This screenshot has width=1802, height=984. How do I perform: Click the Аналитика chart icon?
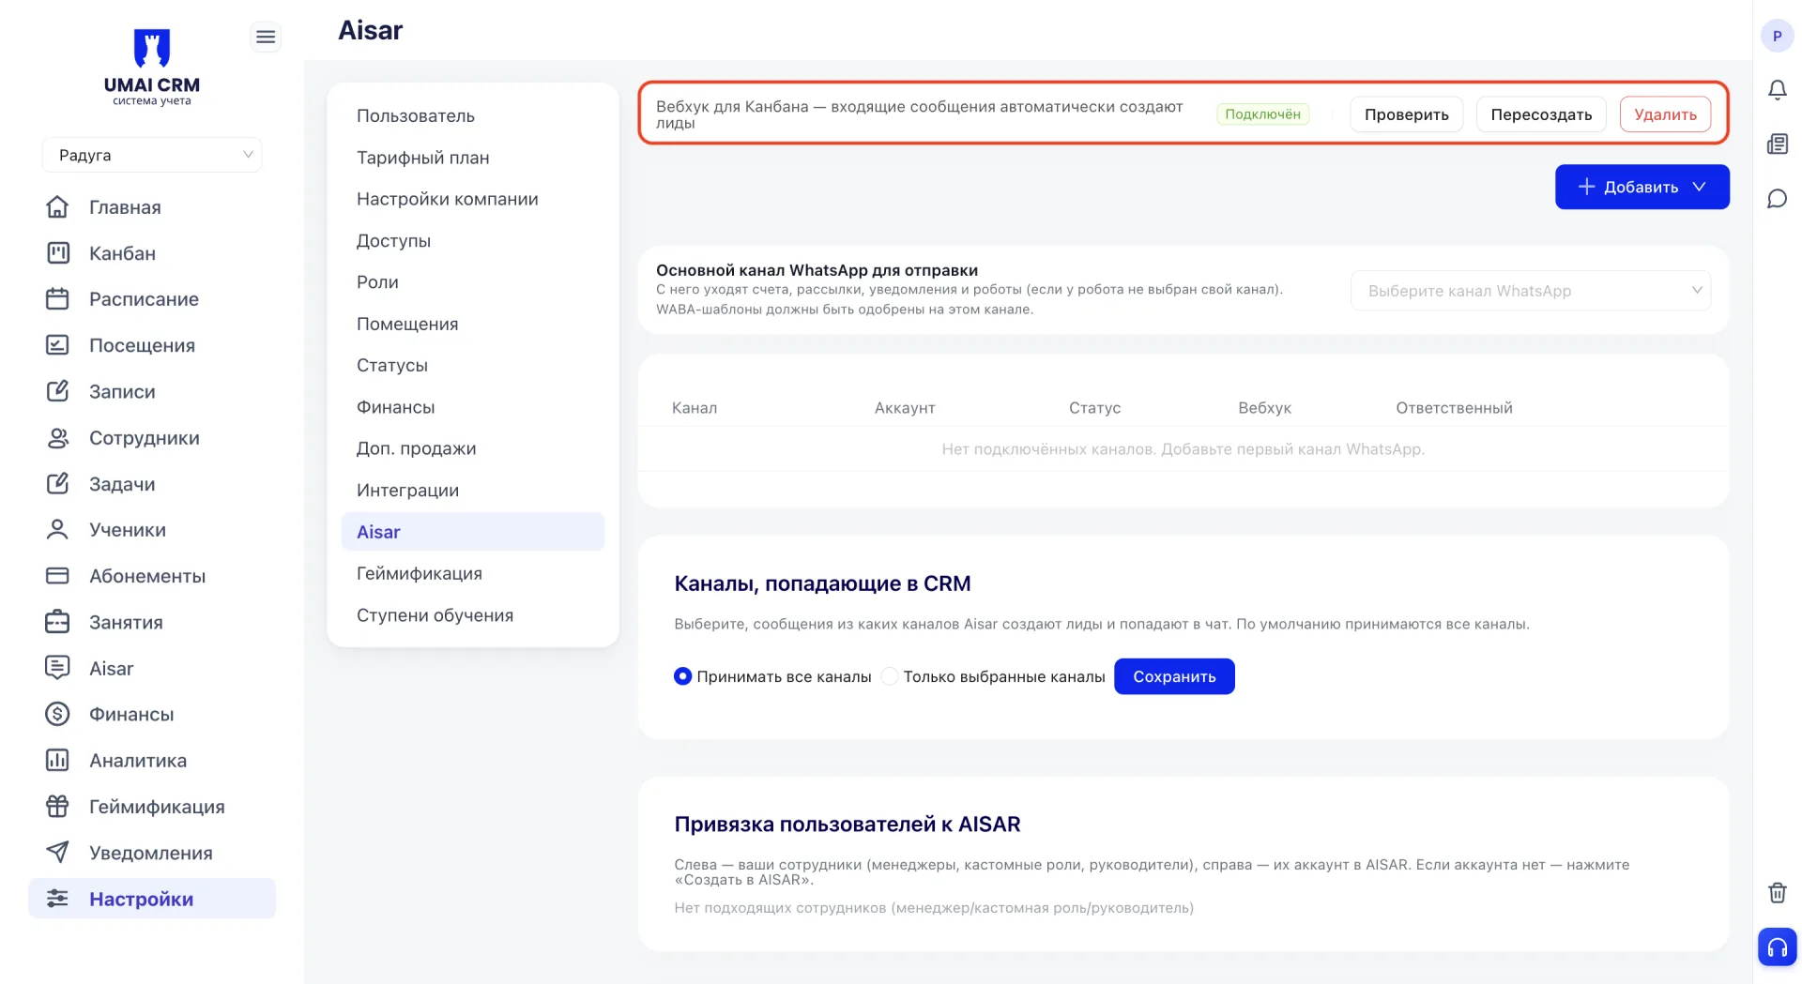pyautogui.click(x=57, y=760)
